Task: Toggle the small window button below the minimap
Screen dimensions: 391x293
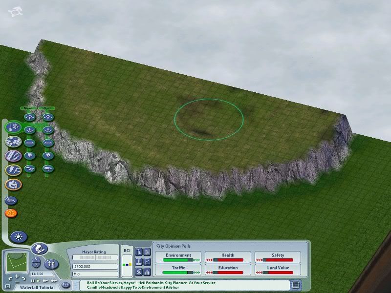Action: click(x=7, y=286)
